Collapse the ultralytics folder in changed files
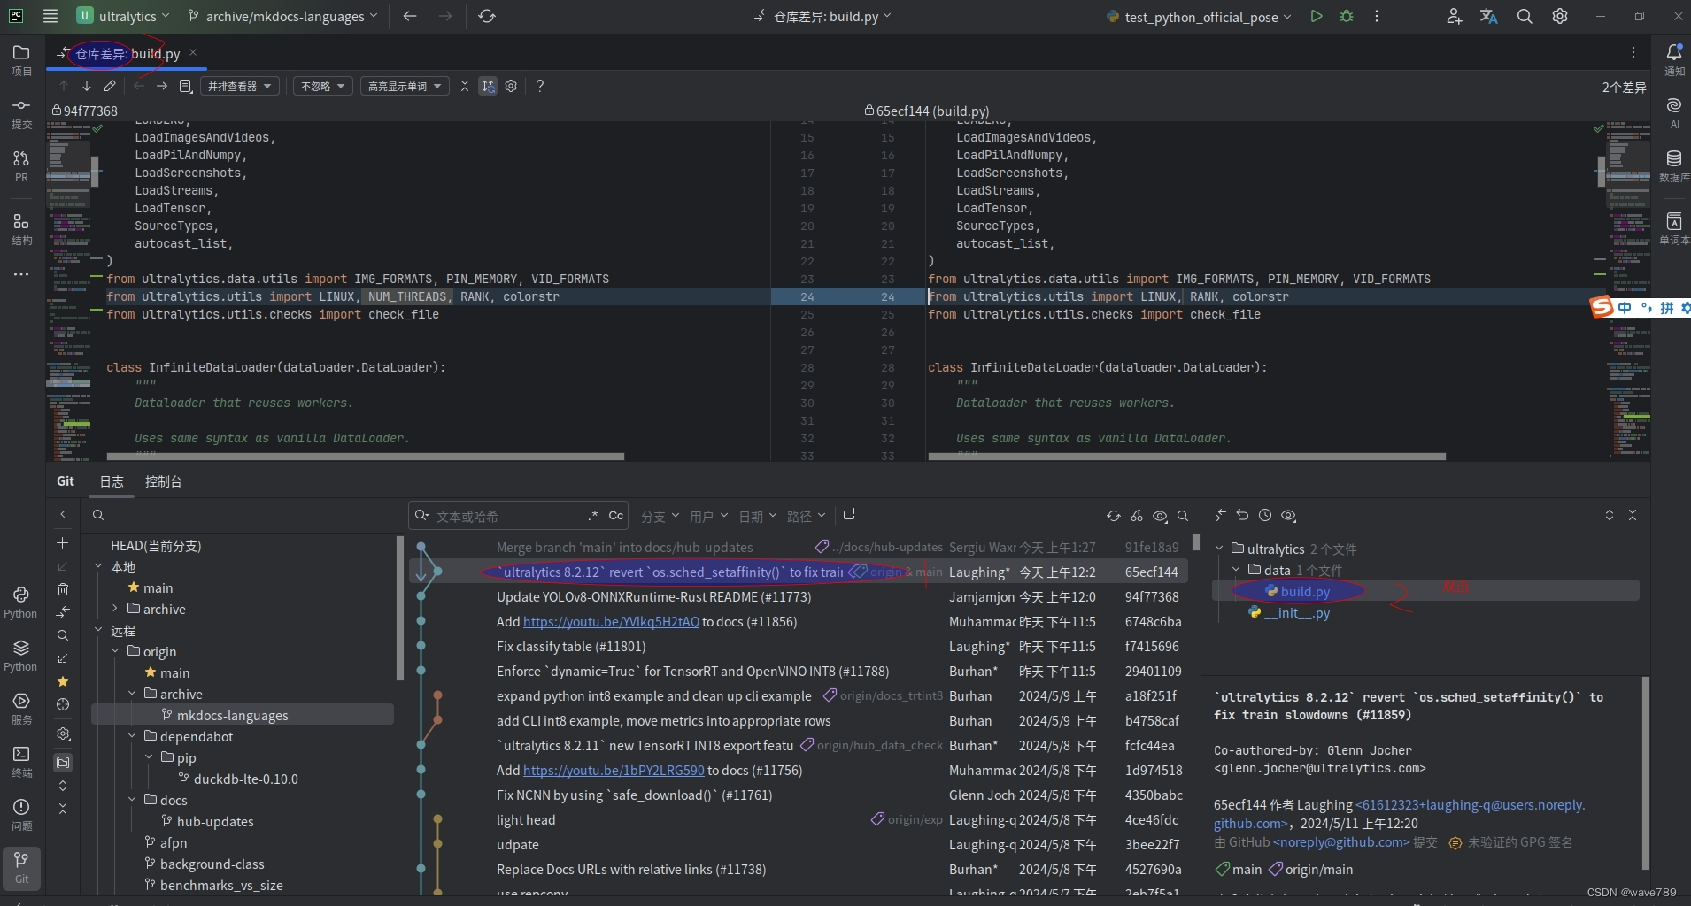This screenshot has width=1691, height=906. pyautogui.click(x=1219, y=549)
